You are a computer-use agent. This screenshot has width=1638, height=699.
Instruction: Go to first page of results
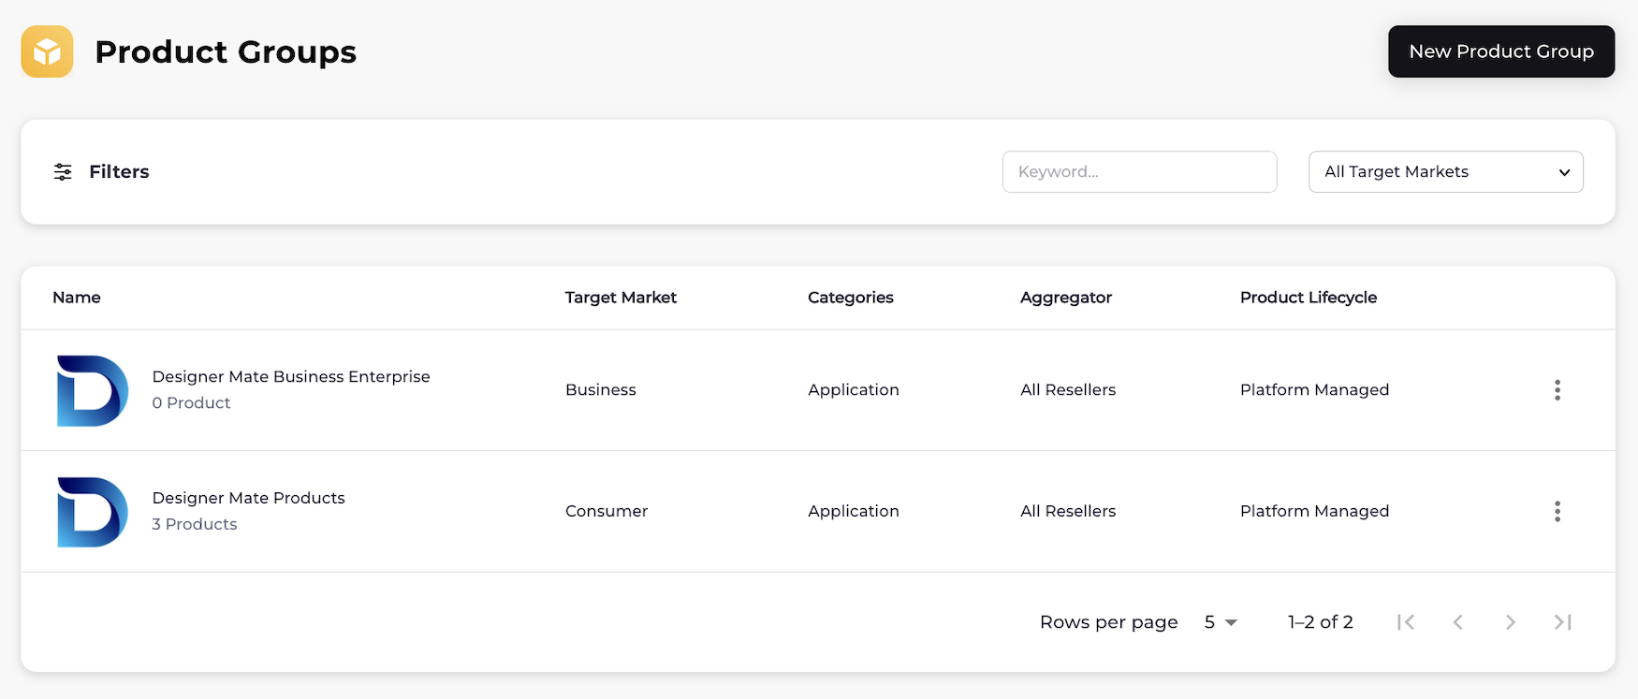[x=1405, y=622]
